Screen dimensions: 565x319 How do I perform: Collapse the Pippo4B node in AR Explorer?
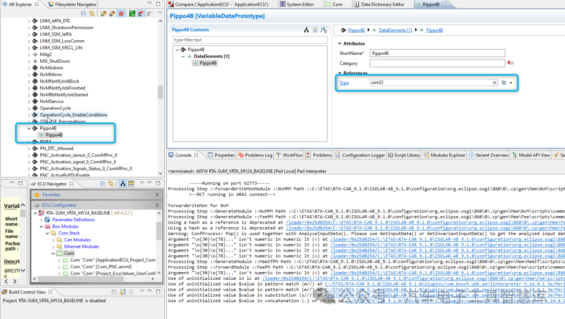click(x=29, y=128)
